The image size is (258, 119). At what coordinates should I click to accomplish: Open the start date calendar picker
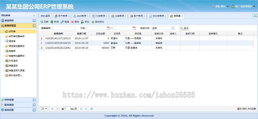pos(108,28)
